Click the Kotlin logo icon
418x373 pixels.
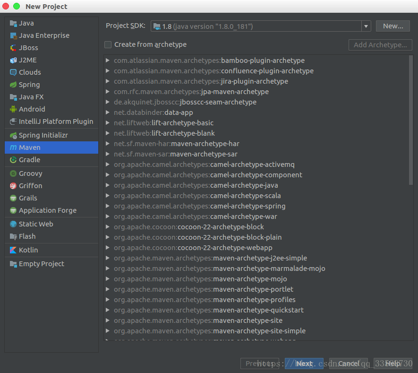(13, 250)
